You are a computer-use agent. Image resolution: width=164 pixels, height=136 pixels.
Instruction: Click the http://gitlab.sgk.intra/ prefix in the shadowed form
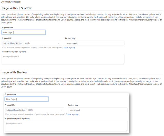click(x=16, y=110)
